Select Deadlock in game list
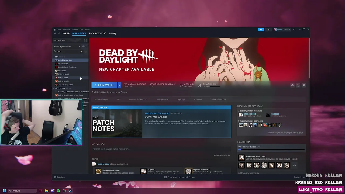This screenshot has width=345, height=194. pyautogui.click(x=62, y=71)
